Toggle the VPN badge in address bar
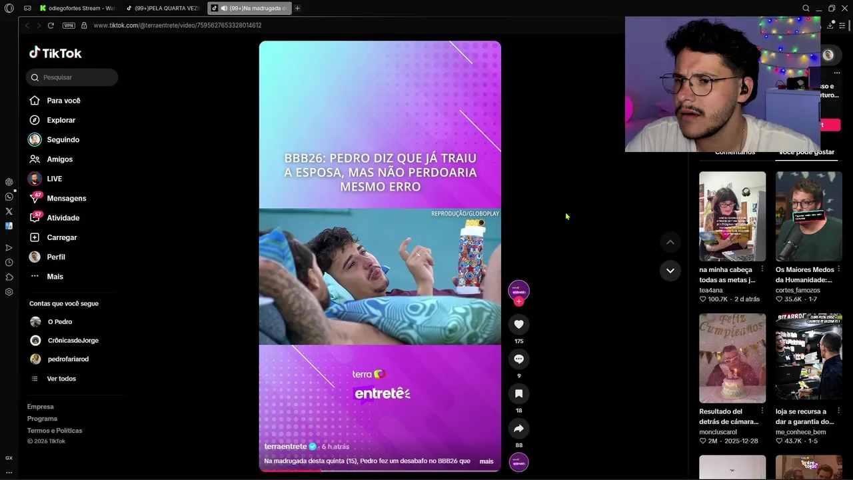Viewport: 853px width, 480px height. (x=69, y=25)
